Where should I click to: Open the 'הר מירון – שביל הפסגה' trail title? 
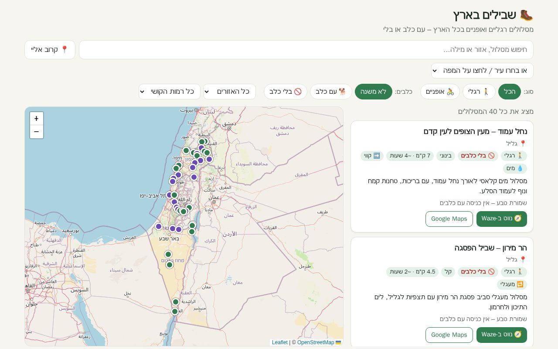point(491,248)
